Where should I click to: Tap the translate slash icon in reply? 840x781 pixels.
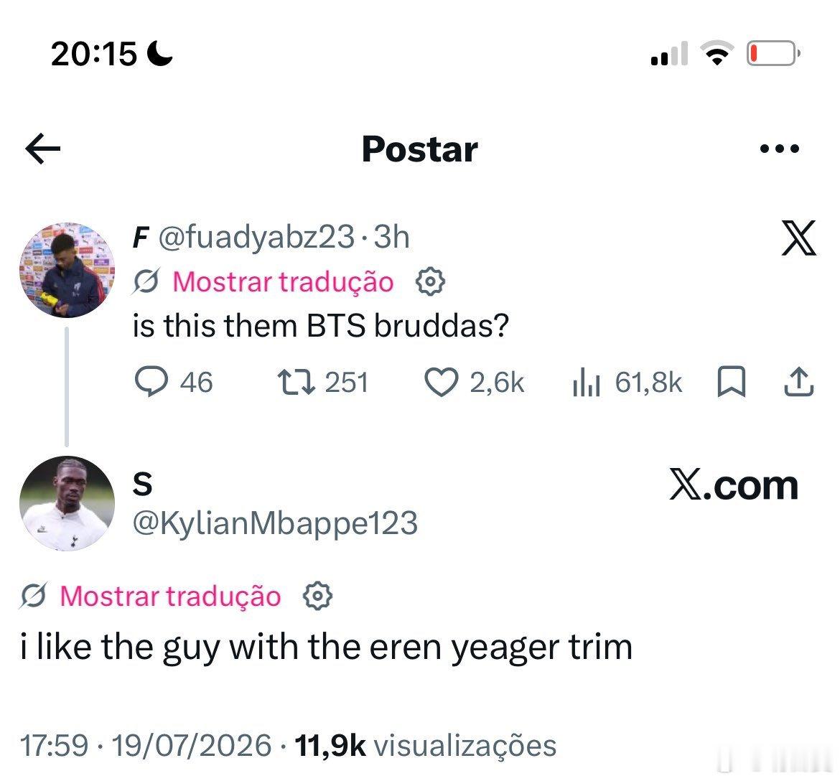(34, 596)
